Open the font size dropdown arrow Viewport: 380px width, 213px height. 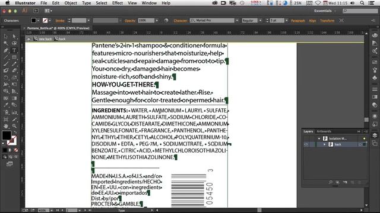(x=286, y=21)
